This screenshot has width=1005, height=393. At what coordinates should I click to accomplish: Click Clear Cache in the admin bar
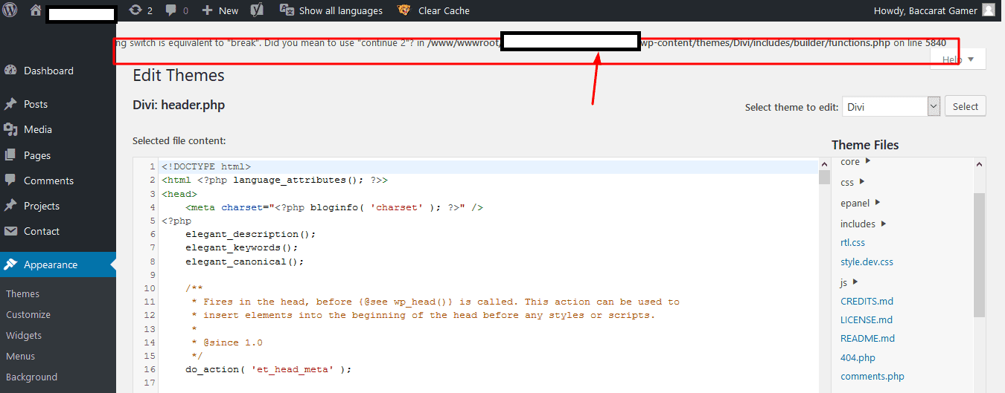[x=433, y=10]
